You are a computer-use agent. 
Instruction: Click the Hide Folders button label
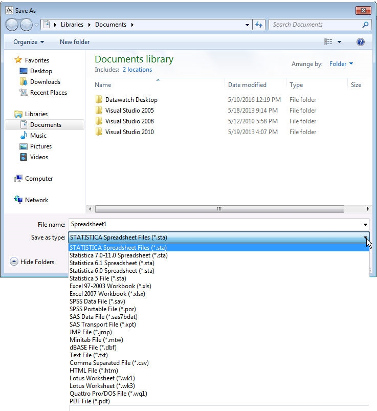37,262
